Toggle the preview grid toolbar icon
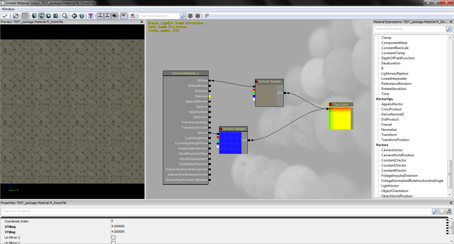The image size is (454, 244). [x=25, y=16]
